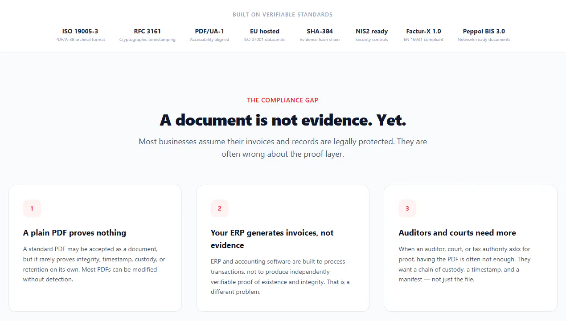Click 'A plain PDF proves nothing' title
Screen dimensions: 566x321
[x=74, y=233]
